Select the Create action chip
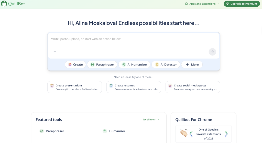The width and height of the screenshot is (262, 143). pos(75,64)
